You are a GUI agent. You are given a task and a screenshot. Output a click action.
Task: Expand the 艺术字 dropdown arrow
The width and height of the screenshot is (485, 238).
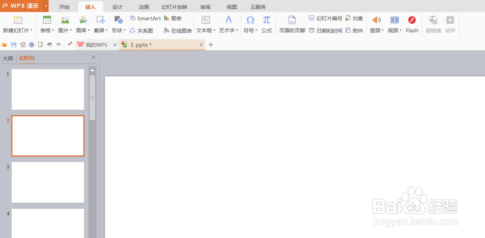(x=237, y=31)
